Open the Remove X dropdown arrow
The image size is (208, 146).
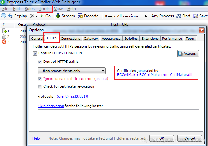coord(36,16)
